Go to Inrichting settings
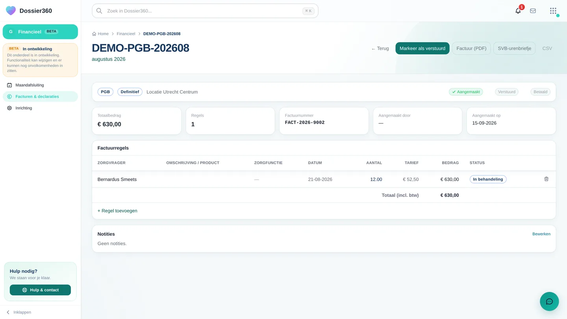Image resolution: width=567 pixels, height=319 pixels. pyautogui.click(x=40, y=108)
